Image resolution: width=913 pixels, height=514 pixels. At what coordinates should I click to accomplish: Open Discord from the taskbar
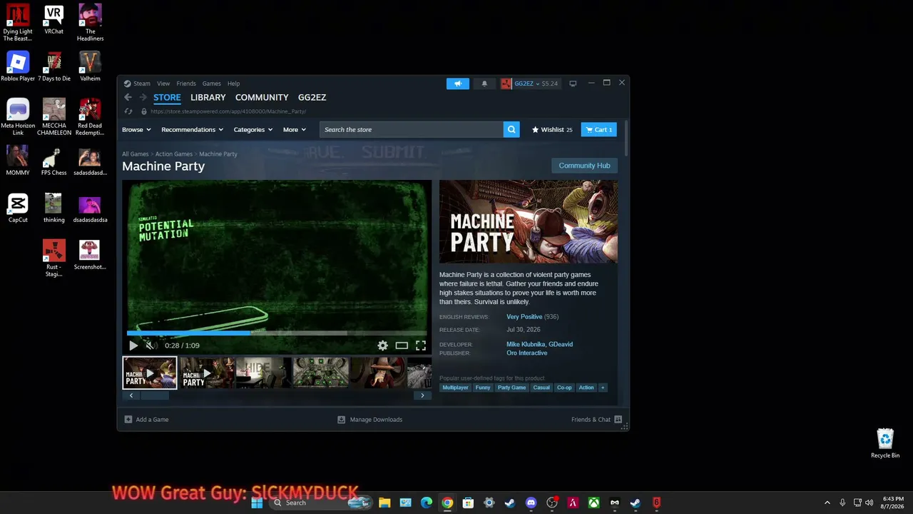[x=531, y=503]
